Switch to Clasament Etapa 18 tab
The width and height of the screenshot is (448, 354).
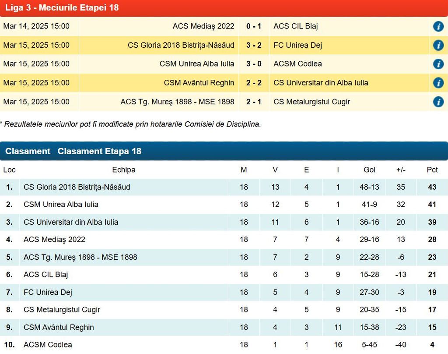click(99, 151)
